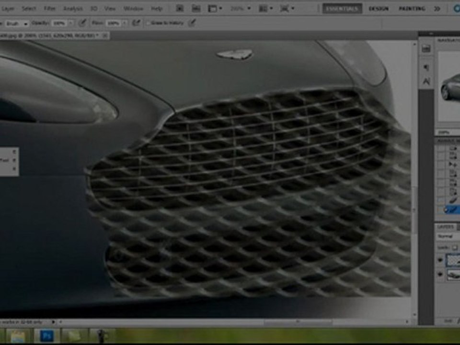Launch Bridge from the application bar
This screenshot has height=345, width=460.
(x=180, y=9)
